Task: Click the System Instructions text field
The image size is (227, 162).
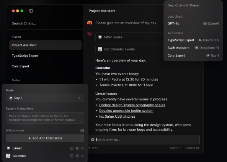Action: click(x=45, y=118)
